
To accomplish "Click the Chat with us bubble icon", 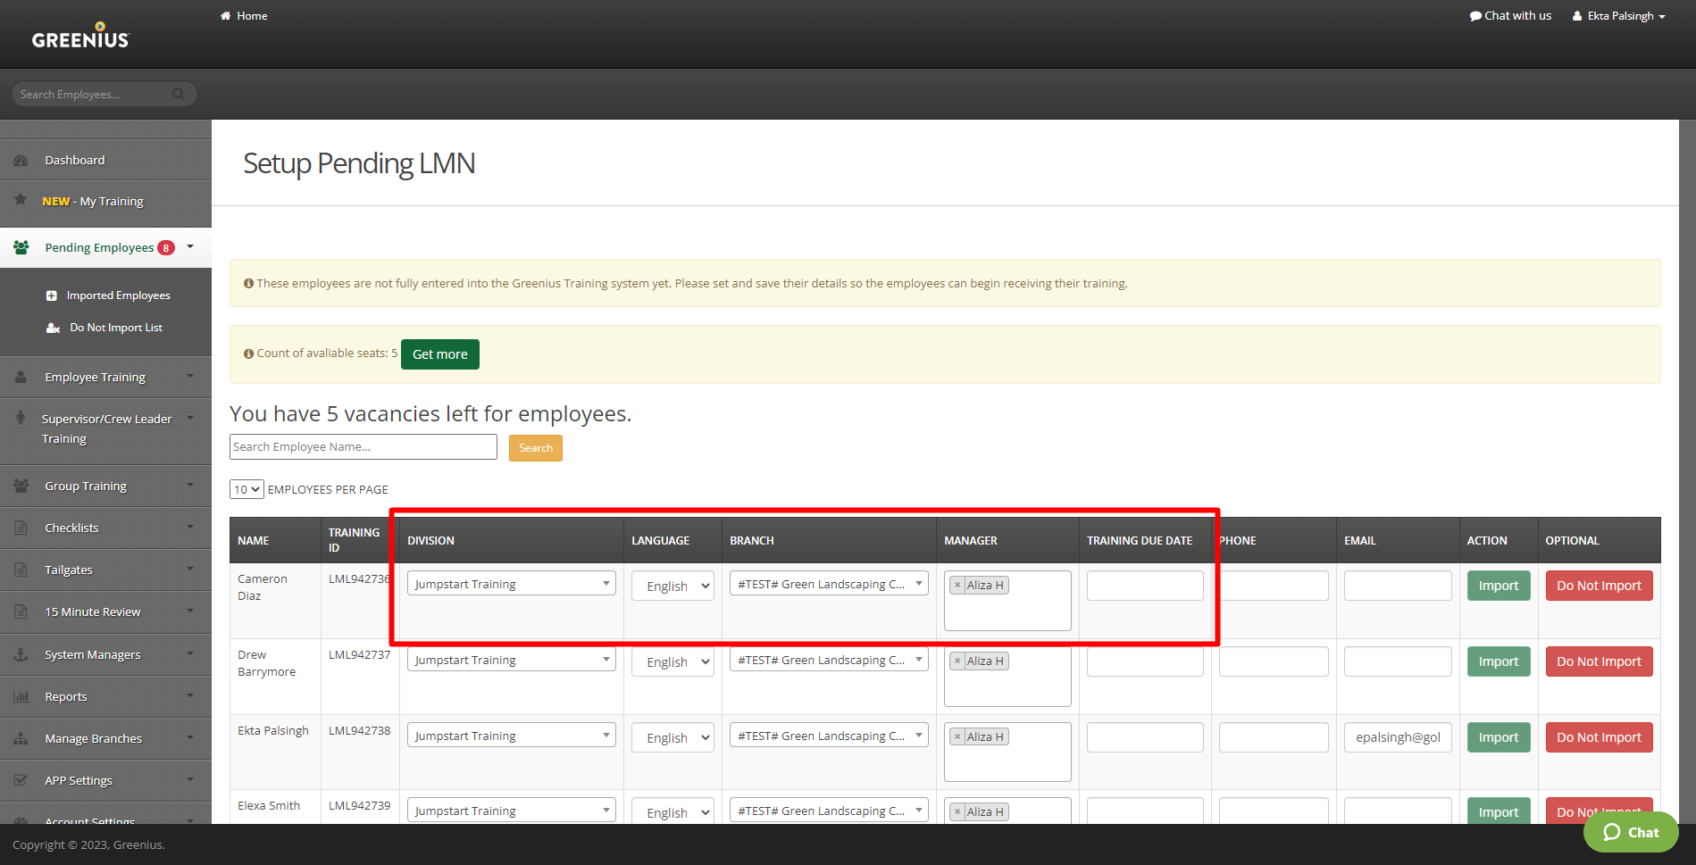I will click(x=1475, y=16).
